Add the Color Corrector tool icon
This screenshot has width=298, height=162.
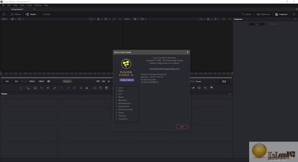click(62, 88)
